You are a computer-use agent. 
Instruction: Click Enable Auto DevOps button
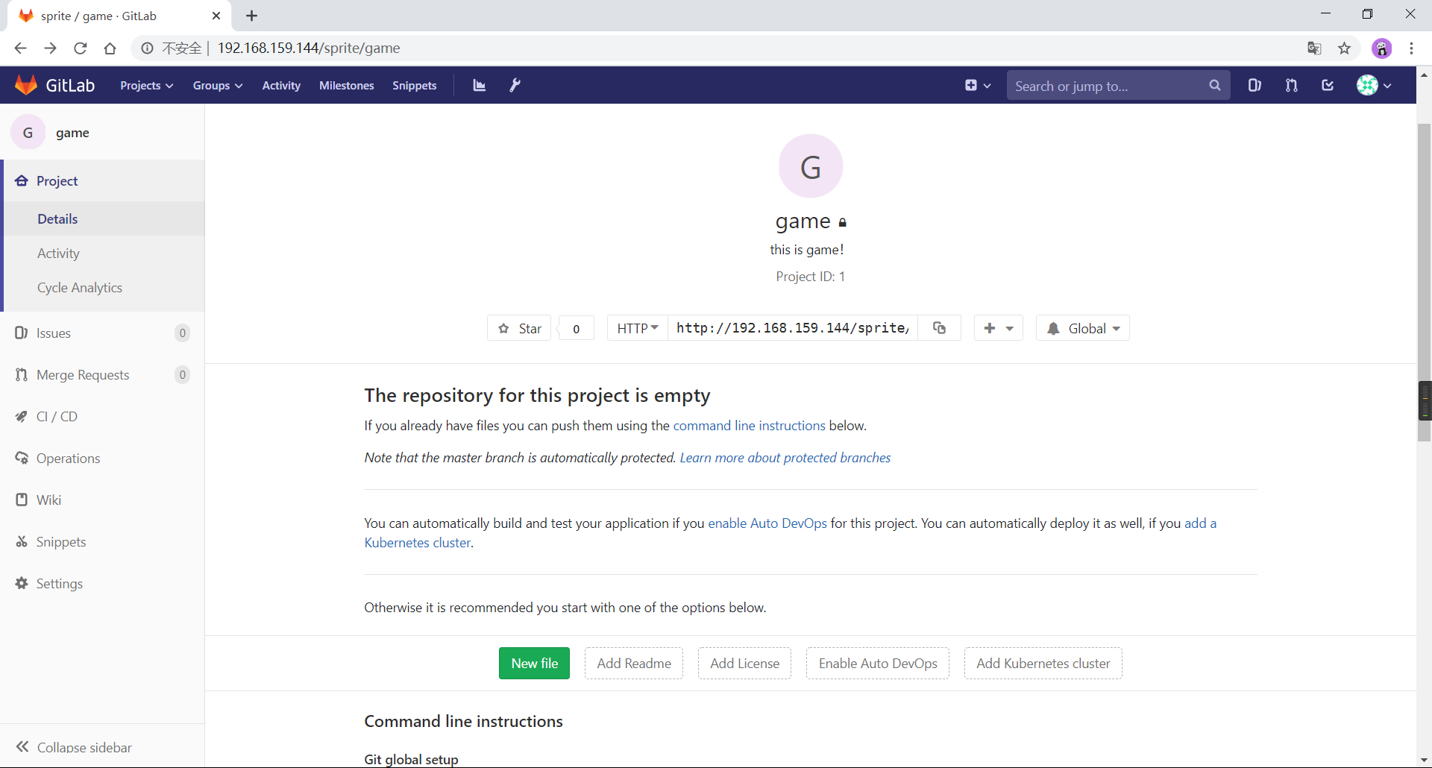pyautogui.click(x=878, y=663)
